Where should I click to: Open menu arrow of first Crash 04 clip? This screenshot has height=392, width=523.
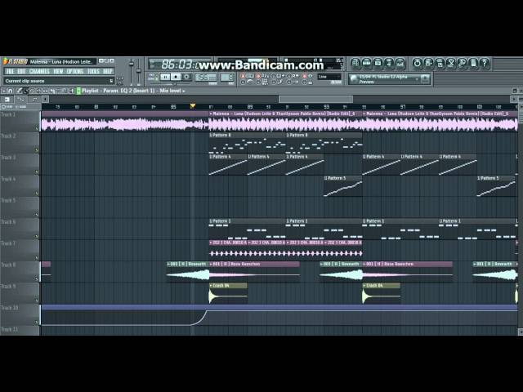click(211, 286)
